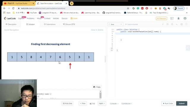
Task: Open the user account avatar
Action: click(x=185, y=18)
